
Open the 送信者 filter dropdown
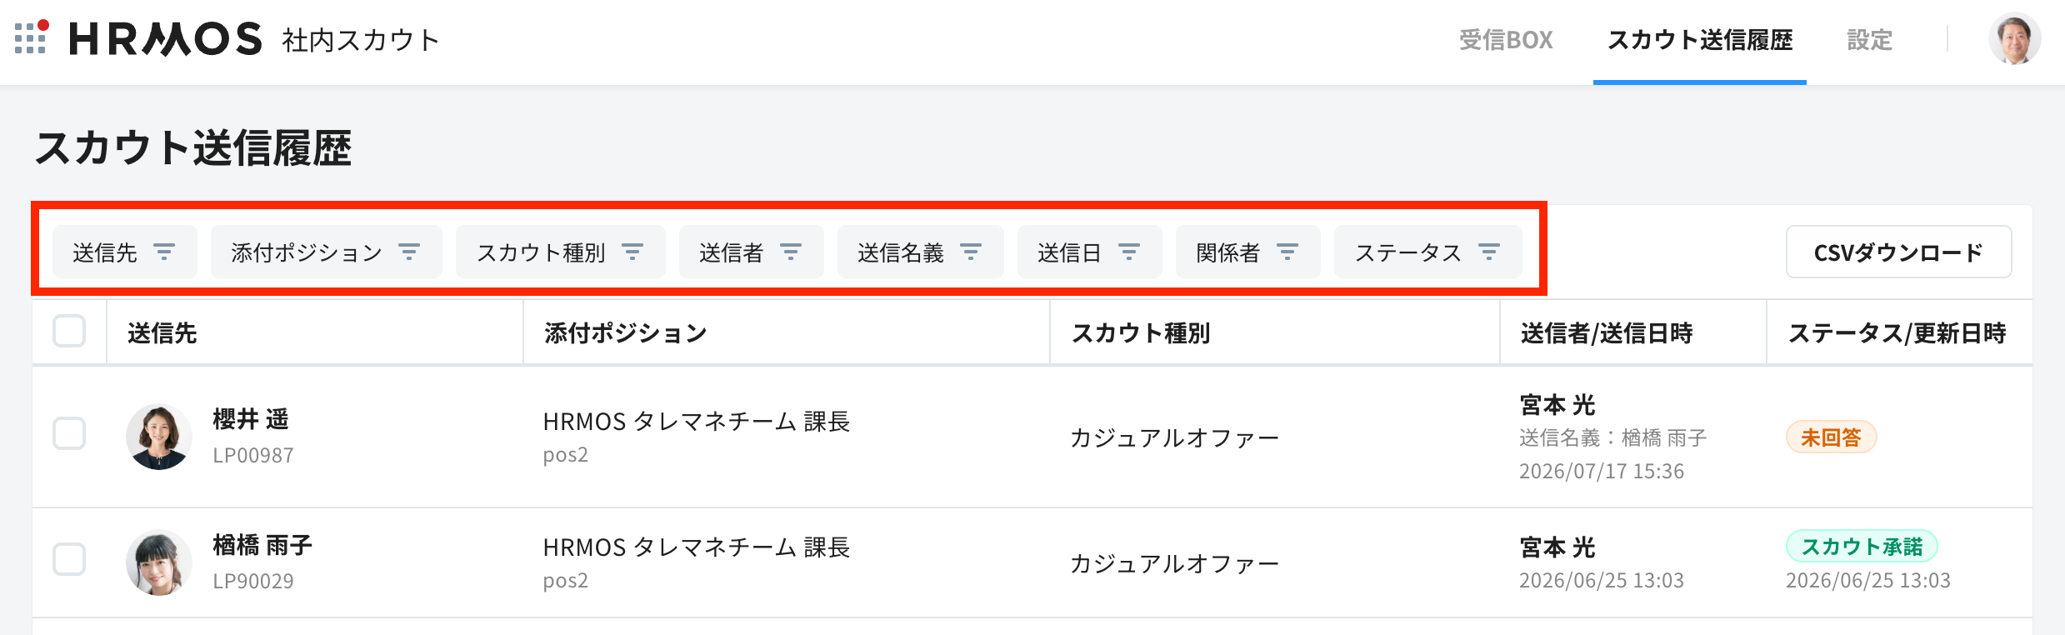click(x=751, y=252)
